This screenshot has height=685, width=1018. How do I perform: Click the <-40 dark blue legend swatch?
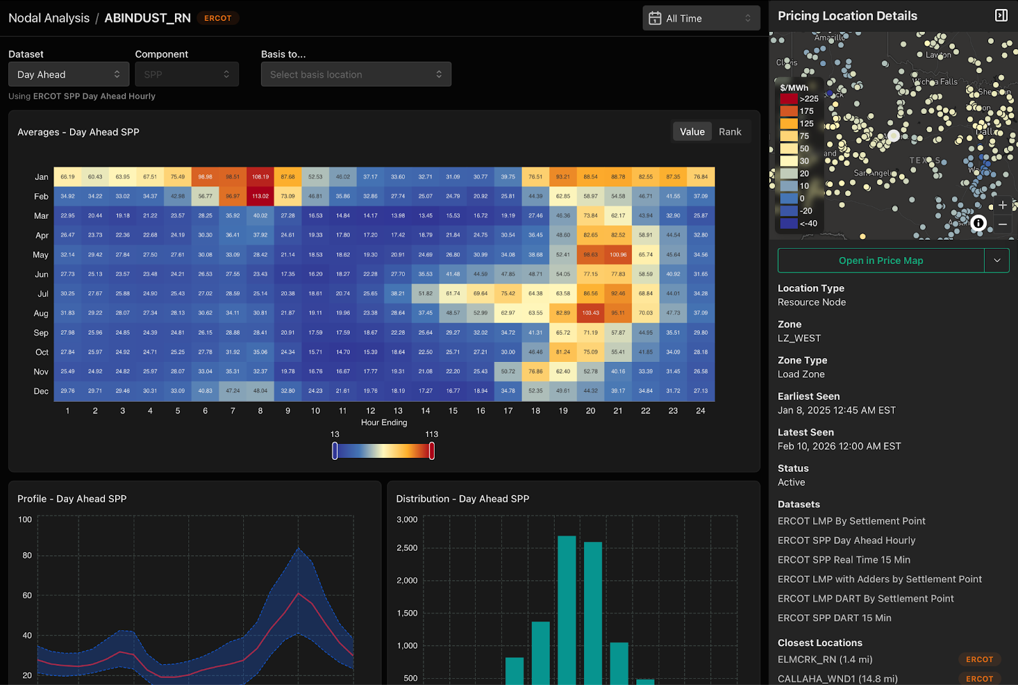789,223
